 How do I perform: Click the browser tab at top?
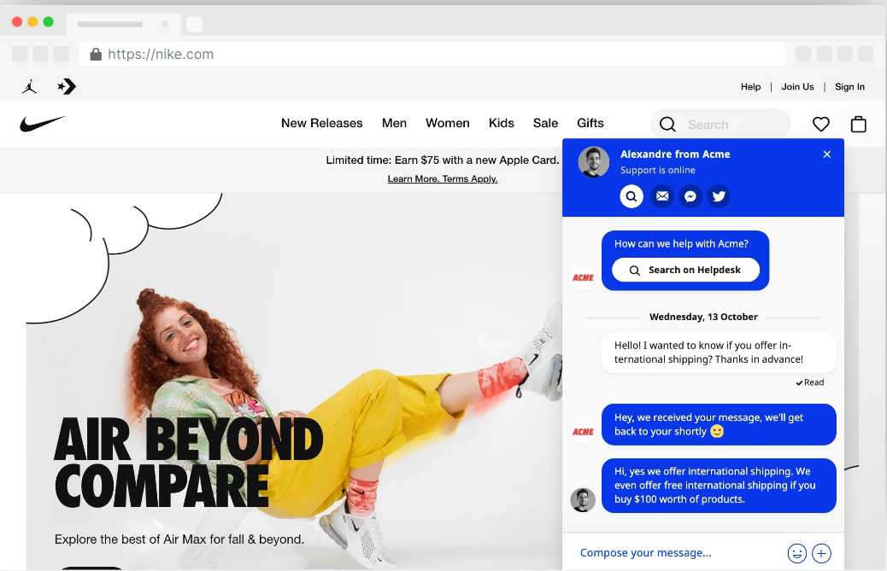point(123,24)
